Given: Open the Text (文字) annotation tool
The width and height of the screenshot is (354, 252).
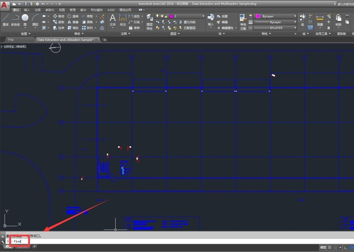Looking at the screenshot, I should click(x=113, y=20).
